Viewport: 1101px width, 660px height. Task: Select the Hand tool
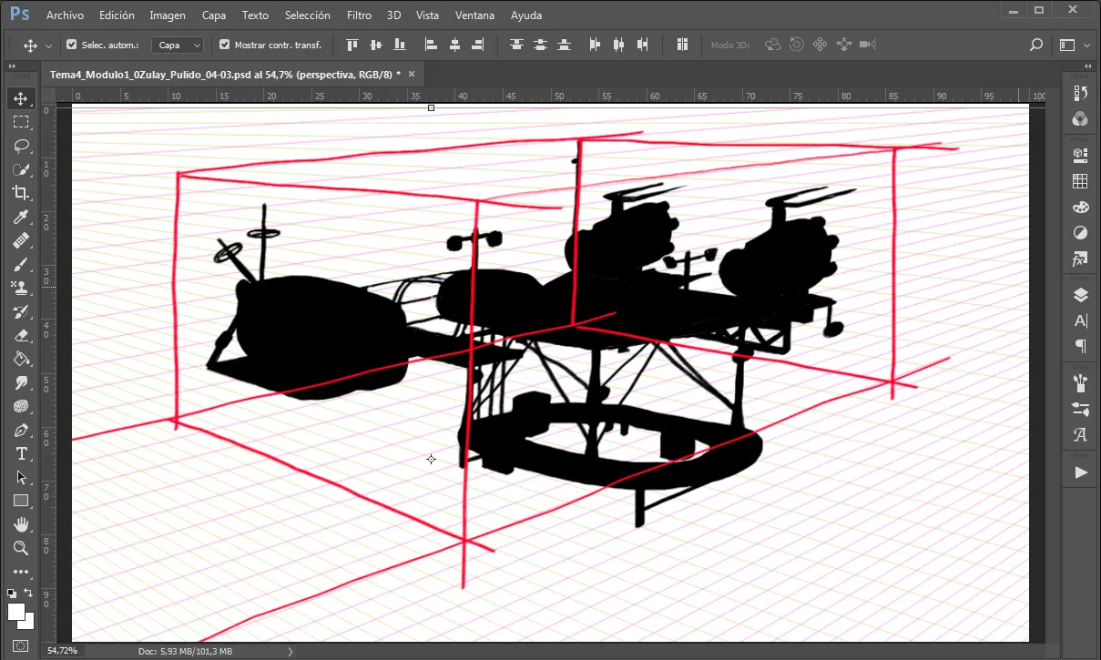[x=21, y=524]
